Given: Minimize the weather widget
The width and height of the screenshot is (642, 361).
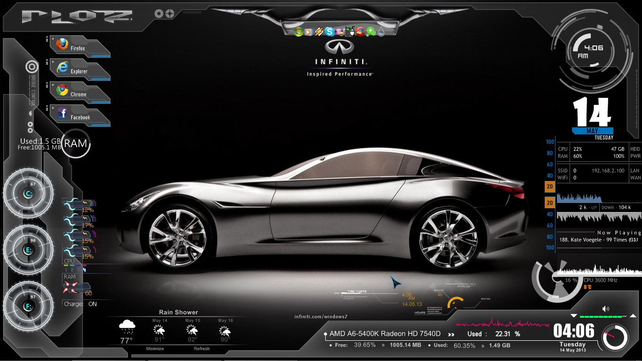Looking at the screenshot, I should click(x=155, y=349).
